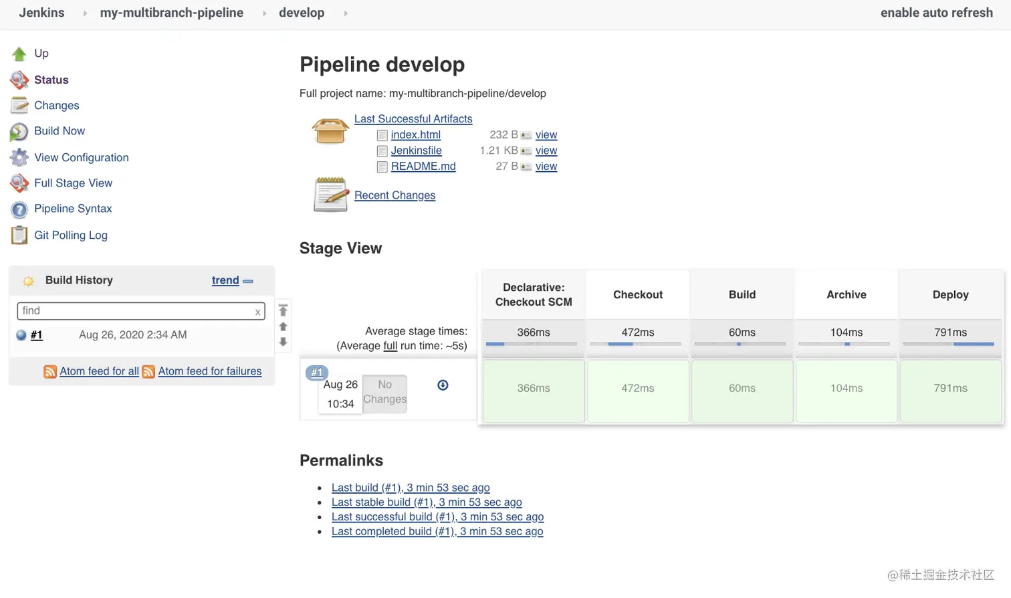Start a build with Build Now
Viewport: 1011px width, 598px height.
pos(60,130)
